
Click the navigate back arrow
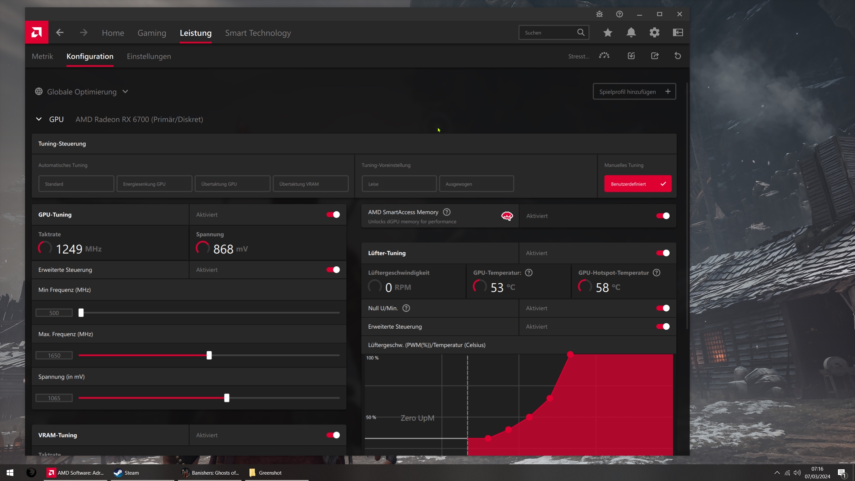(x=60, y=32)
